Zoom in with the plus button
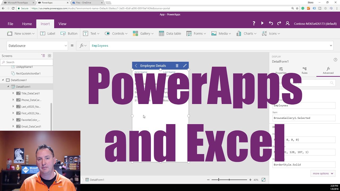340x191 pixels. pos(250,180)
